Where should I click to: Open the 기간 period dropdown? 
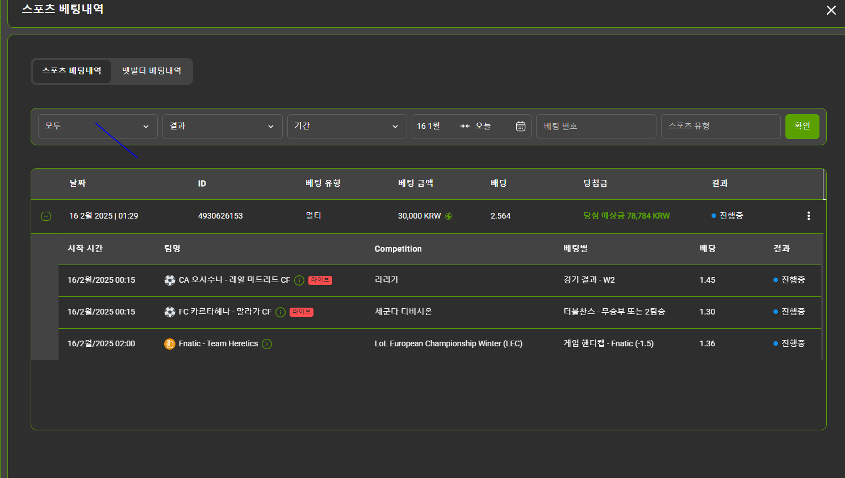coord(346,126)
